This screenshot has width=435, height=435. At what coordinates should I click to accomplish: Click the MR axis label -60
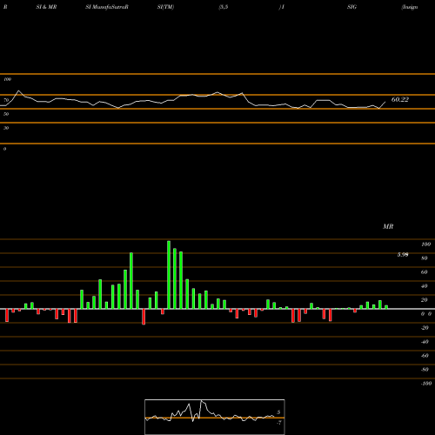pyautogui.click(x=425, y=356)
